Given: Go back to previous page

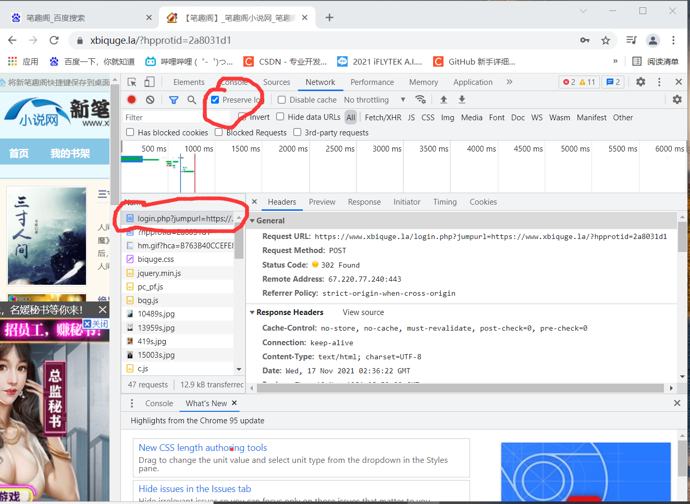Looking at the screenshot, I should pyautogui.click(x=13, y=40).
